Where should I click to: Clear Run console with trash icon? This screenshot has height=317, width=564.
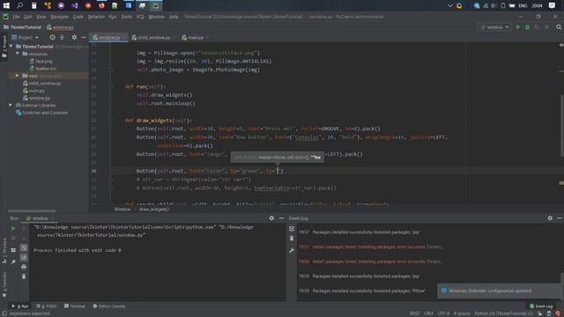pos(24,276)
